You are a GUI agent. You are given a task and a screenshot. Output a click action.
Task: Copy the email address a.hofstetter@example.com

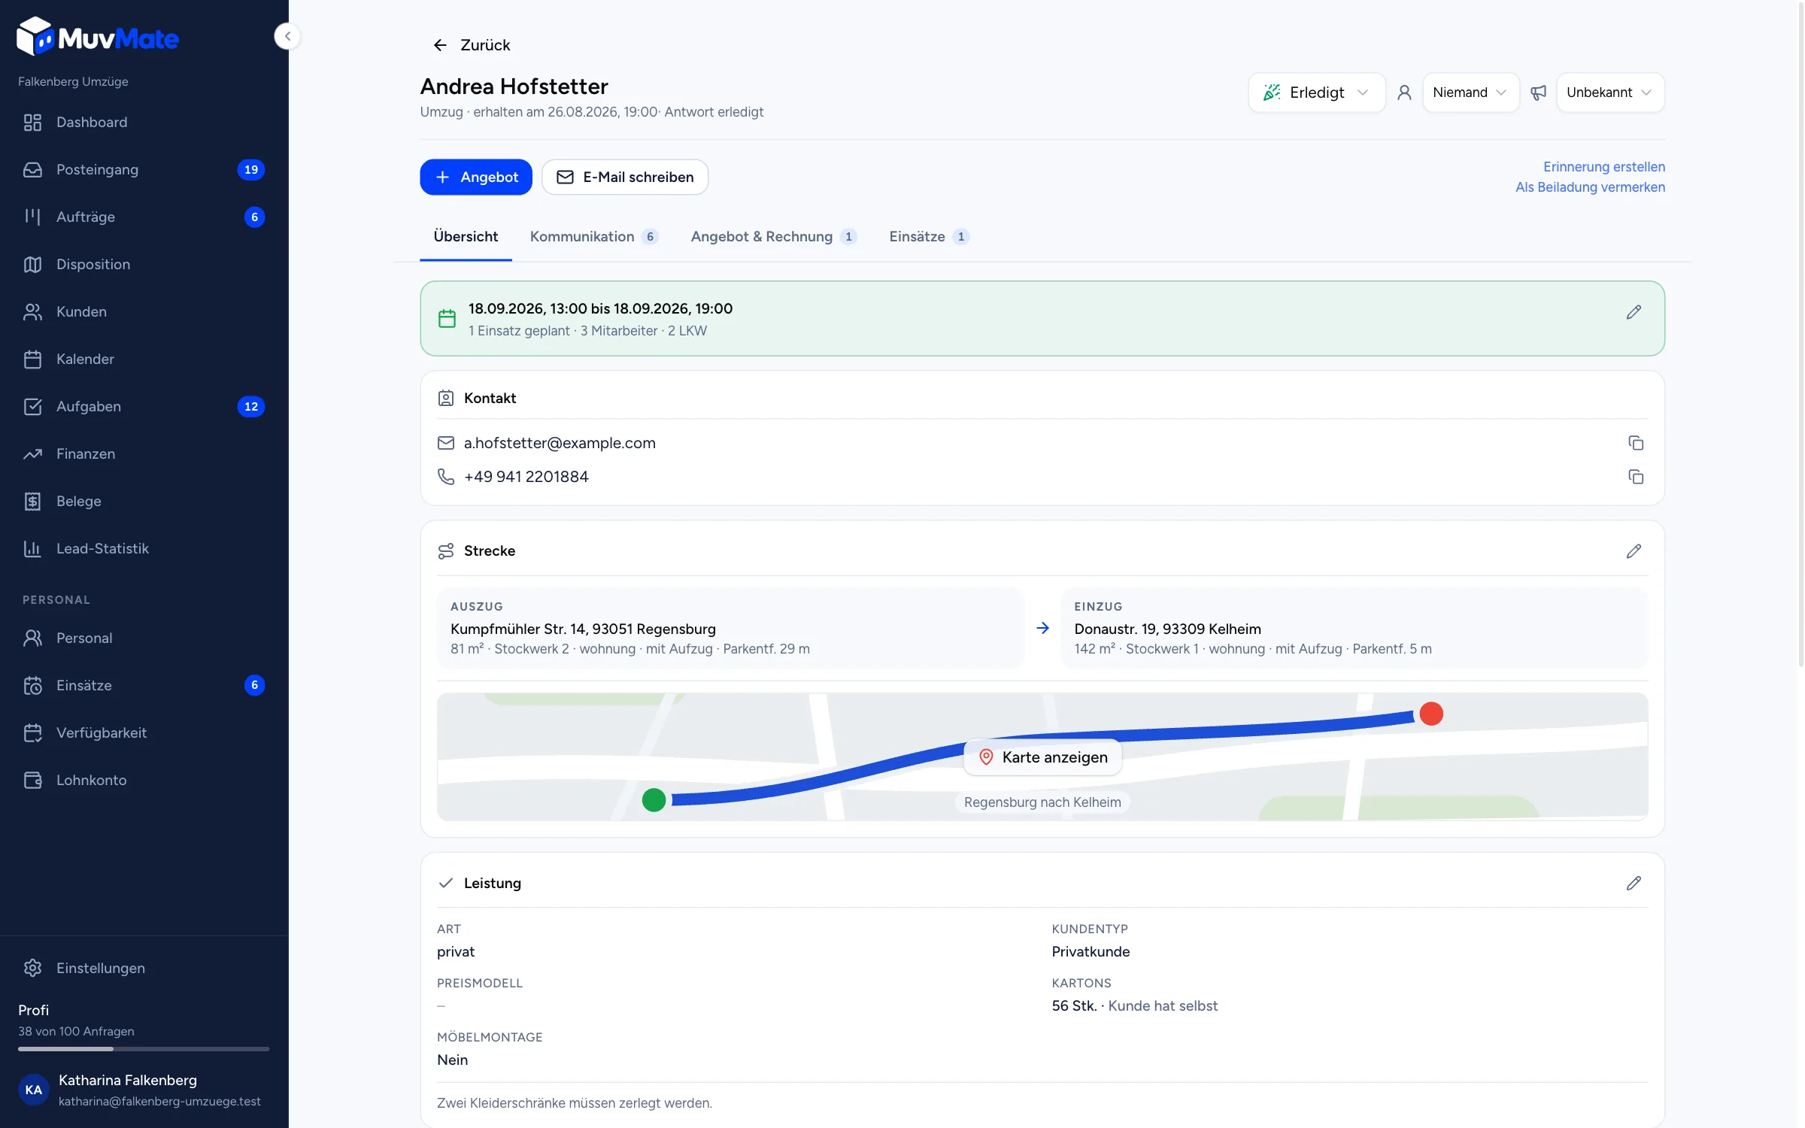click(x=1635, y=443)
